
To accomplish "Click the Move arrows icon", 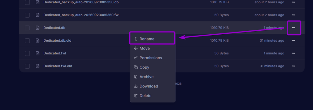I will (x=136, y=48).
